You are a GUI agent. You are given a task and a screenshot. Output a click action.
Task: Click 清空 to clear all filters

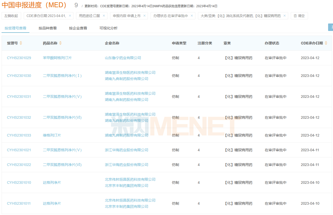coord(299,16)
